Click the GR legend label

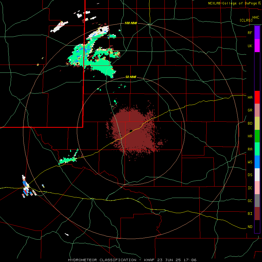click(x=250, y=110)
